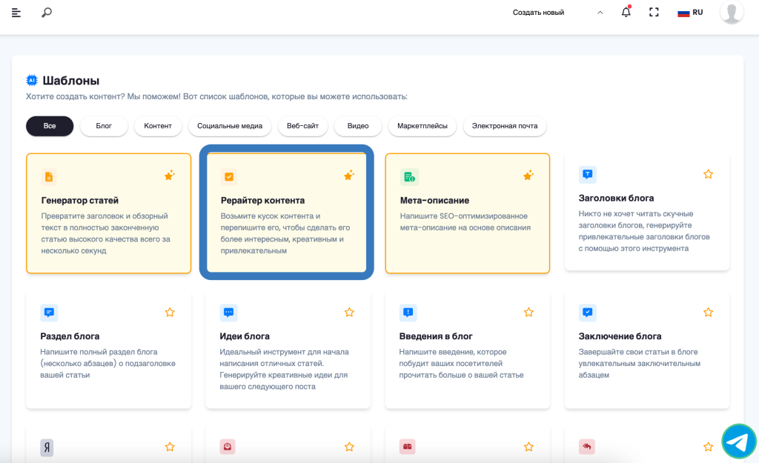Open the user avatar menu

coord(732,12)
